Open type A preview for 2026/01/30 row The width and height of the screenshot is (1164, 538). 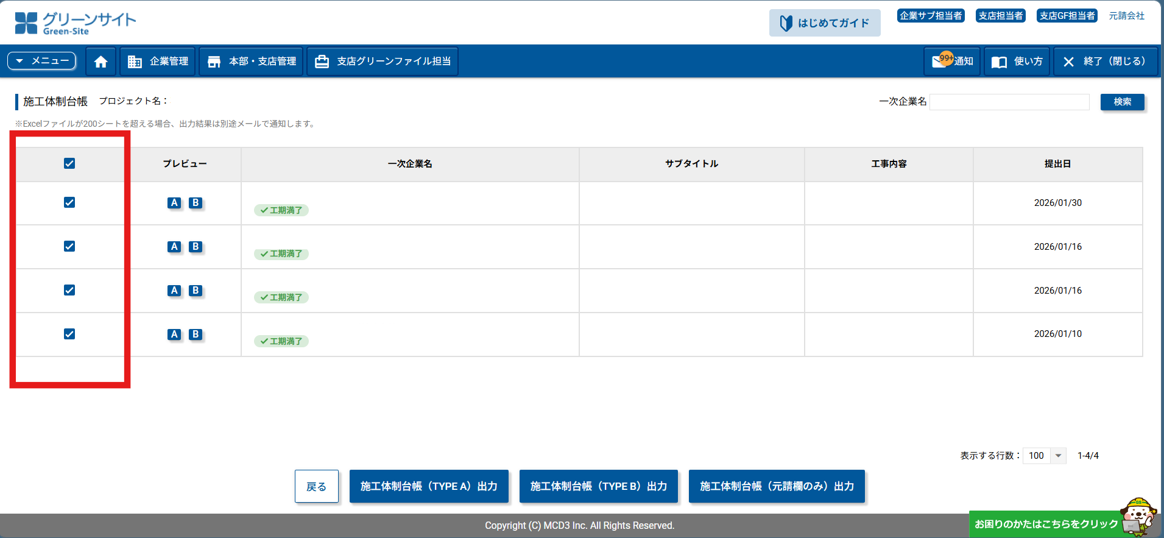coord(174,203)
